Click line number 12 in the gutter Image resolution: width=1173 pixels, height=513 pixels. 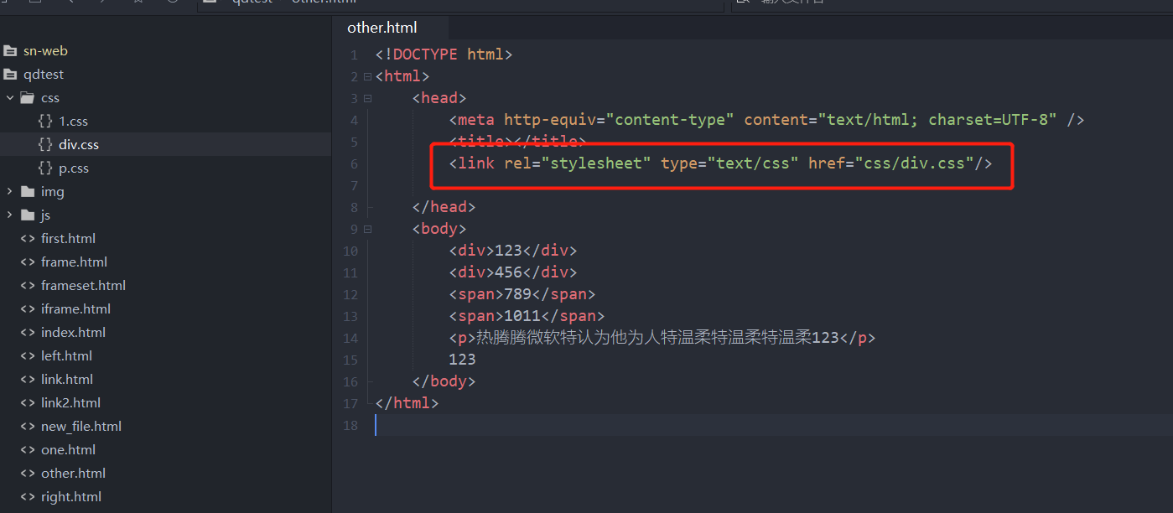coord(350,294)
